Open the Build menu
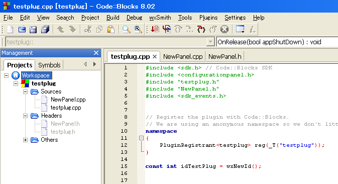Screen dimensions: 338x184 [x=112, y=18]
